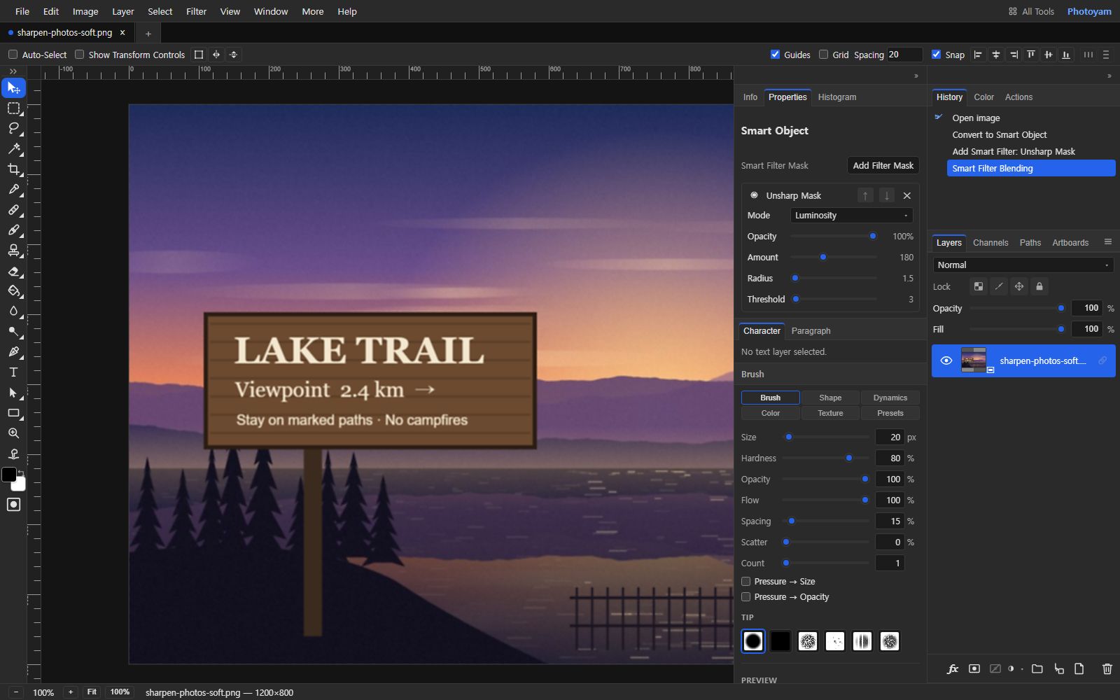Remove the Unsharp Mask smart filter

point(907,196)
